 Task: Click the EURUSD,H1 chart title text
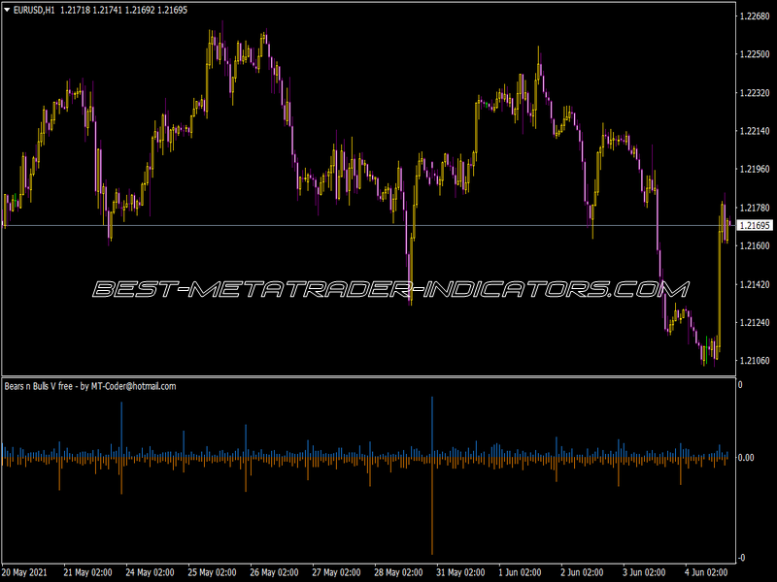tap(34, 10)
